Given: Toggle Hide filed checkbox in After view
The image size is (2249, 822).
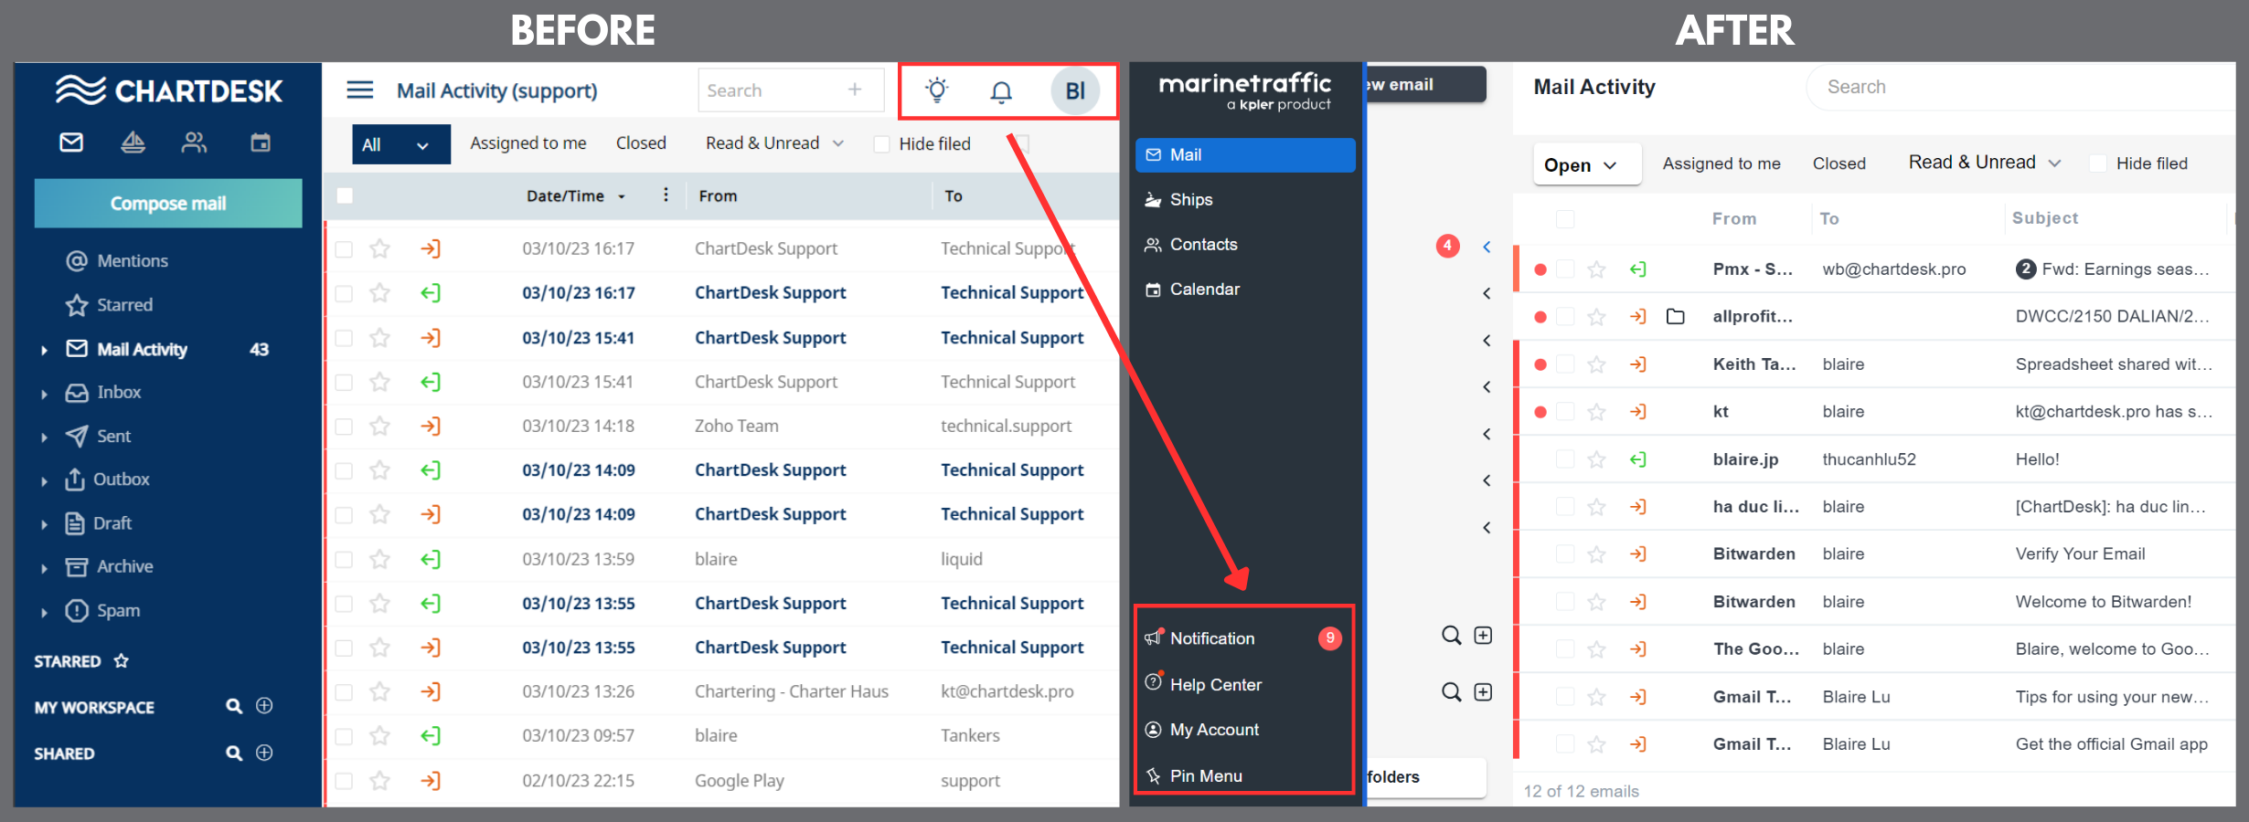Looking at the screenshot, I should point(2098,163).
